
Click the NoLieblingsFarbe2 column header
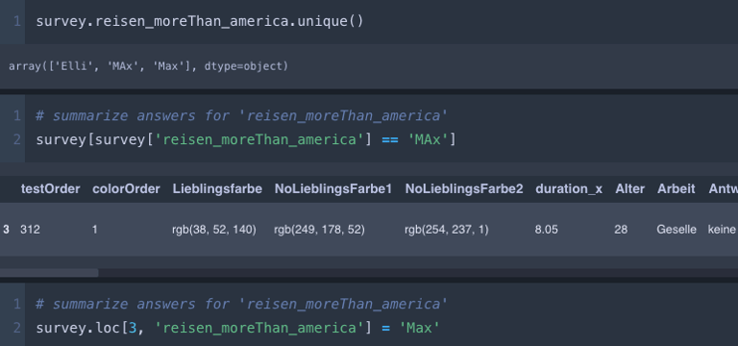464,188
